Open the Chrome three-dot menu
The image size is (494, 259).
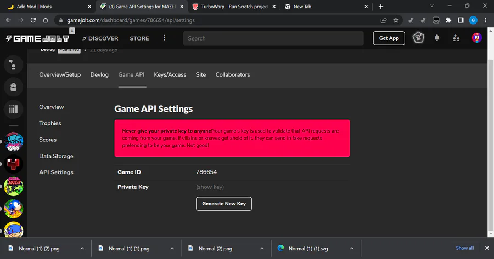tap(486, 20)
